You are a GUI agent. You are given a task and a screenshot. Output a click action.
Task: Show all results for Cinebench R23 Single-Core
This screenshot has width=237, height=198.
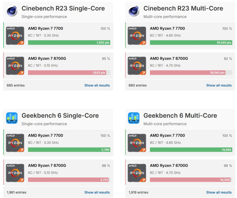tap(97, 86)
